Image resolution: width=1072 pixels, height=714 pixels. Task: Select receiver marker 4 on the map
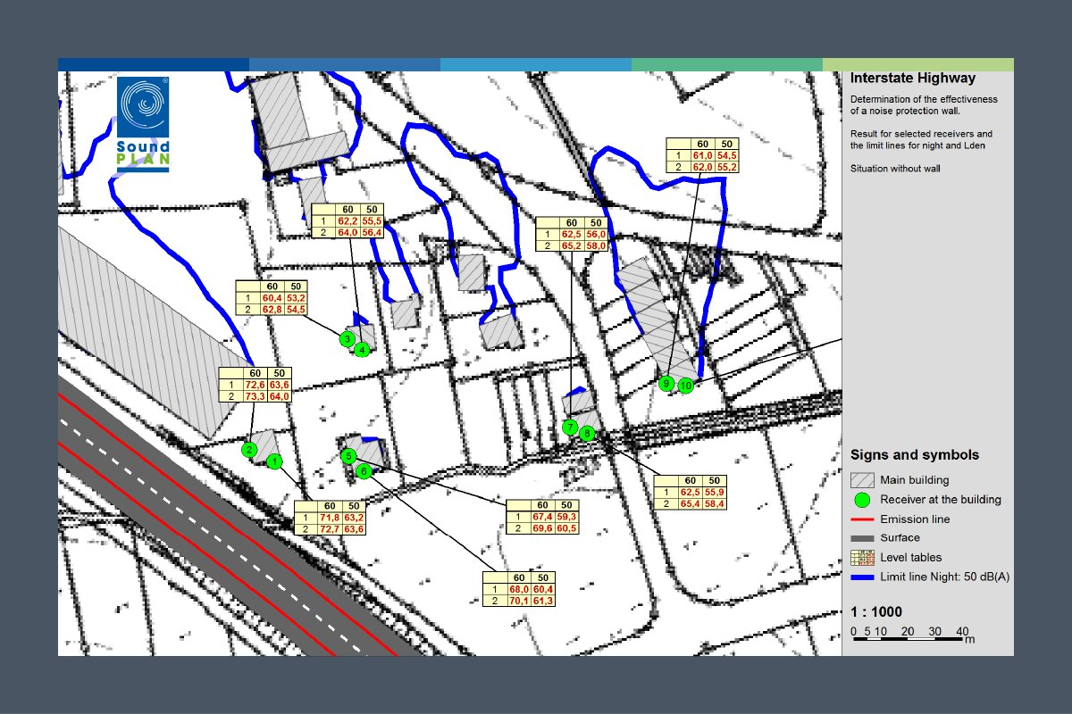pos(361,350)
